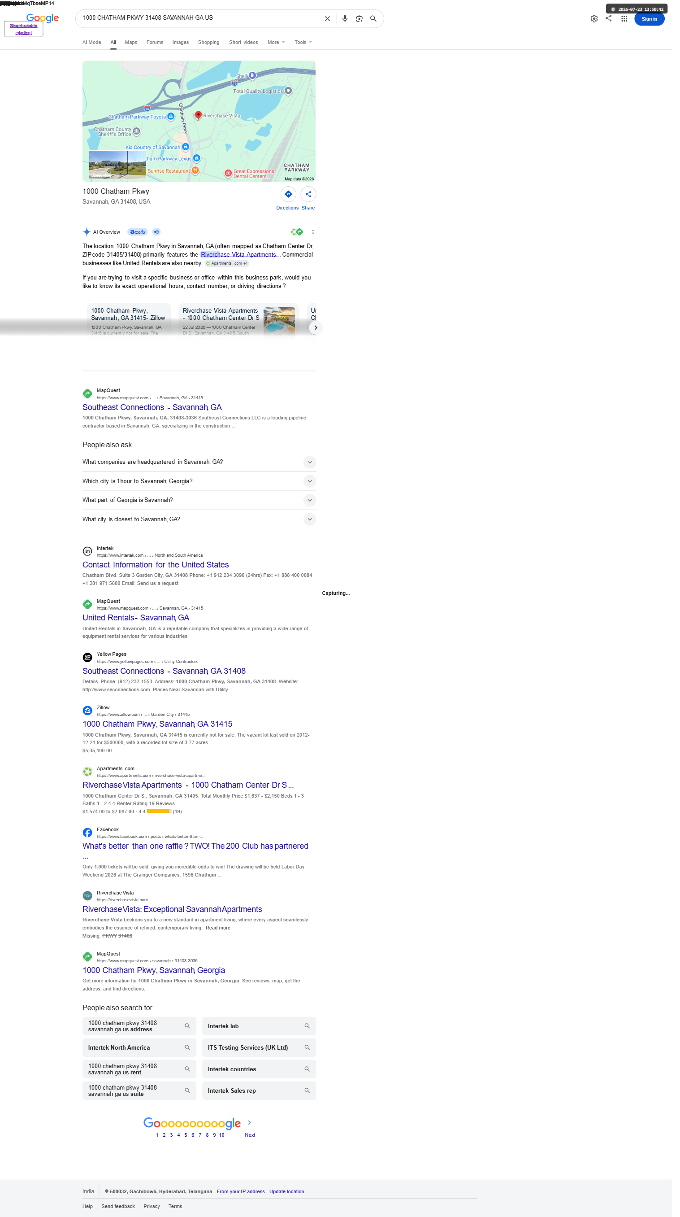
Task: Click the Sign in button
Action: [650, 19]
